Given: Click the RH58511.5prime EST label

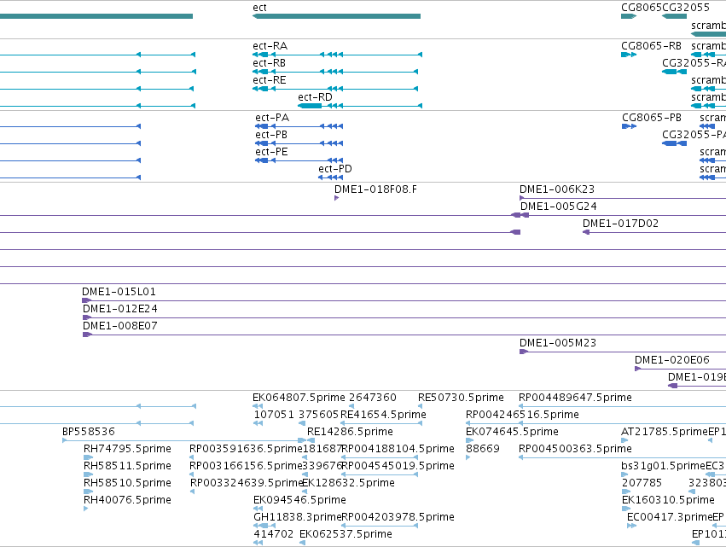Looking at the screenshot, I should [127, 466].
